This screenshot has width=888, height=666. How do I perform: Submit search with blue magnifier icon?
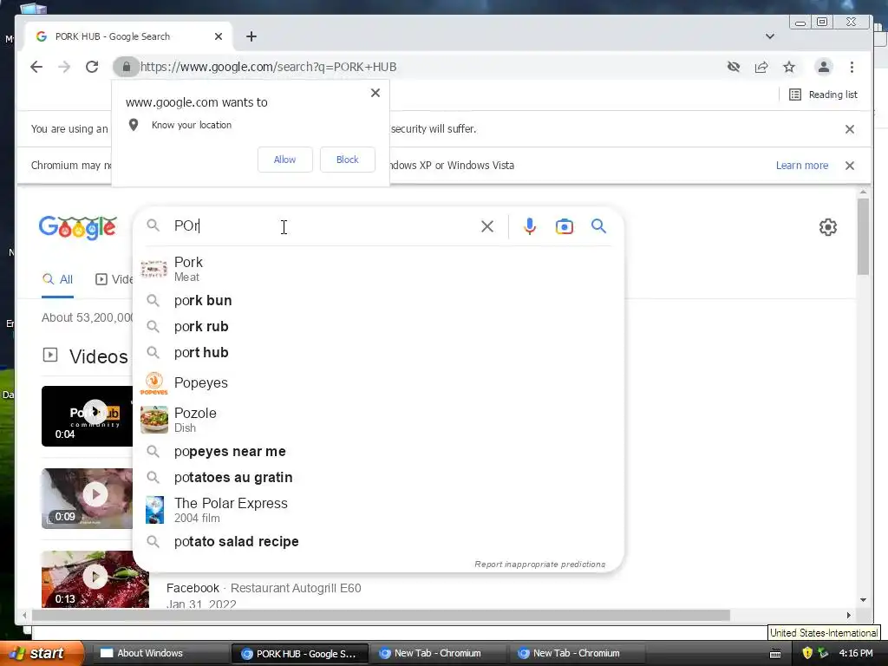pos(598,226)
